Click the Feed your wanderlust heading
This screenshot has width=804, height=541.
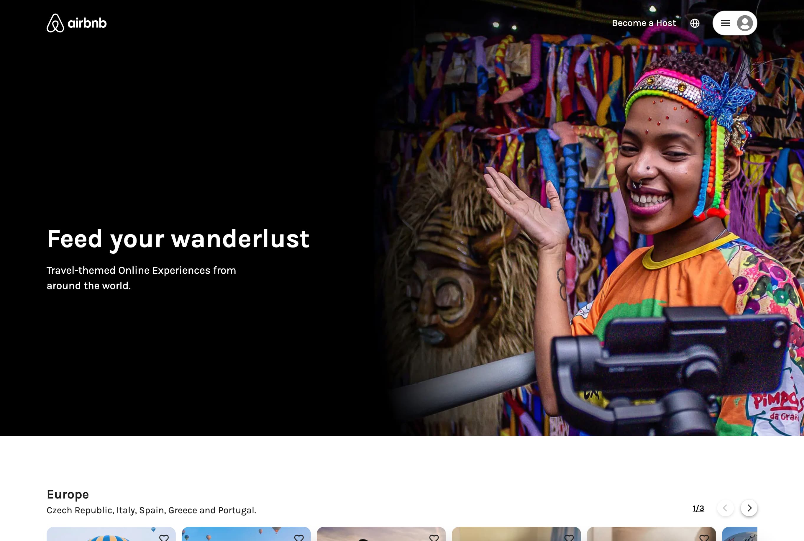tap(178, 239)
